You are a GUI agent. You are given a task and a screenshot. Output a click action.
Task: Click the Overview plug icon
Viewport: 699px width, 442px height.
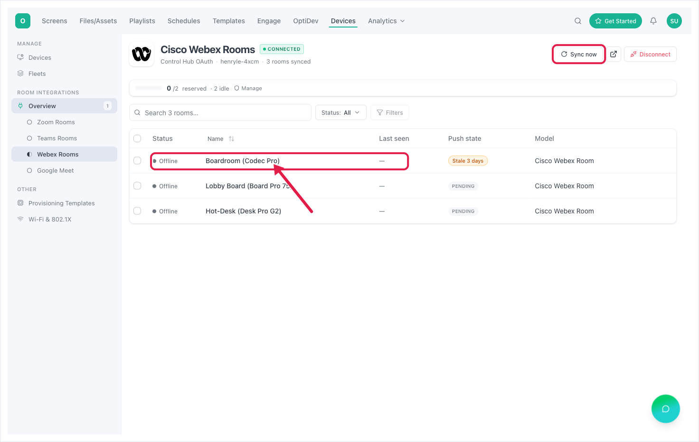(20, 106)
